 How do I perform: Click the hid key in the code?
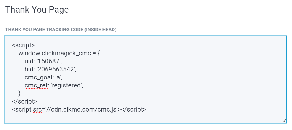(29, 69)
